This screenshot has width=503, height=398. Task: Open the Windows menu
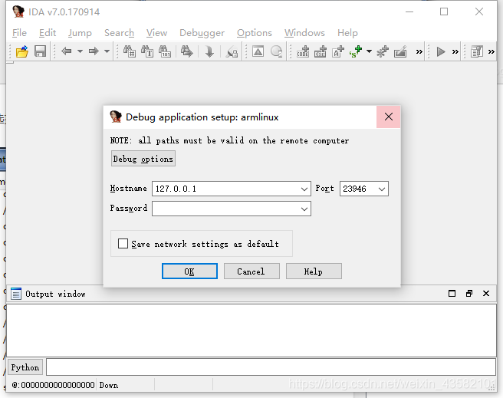304,33
